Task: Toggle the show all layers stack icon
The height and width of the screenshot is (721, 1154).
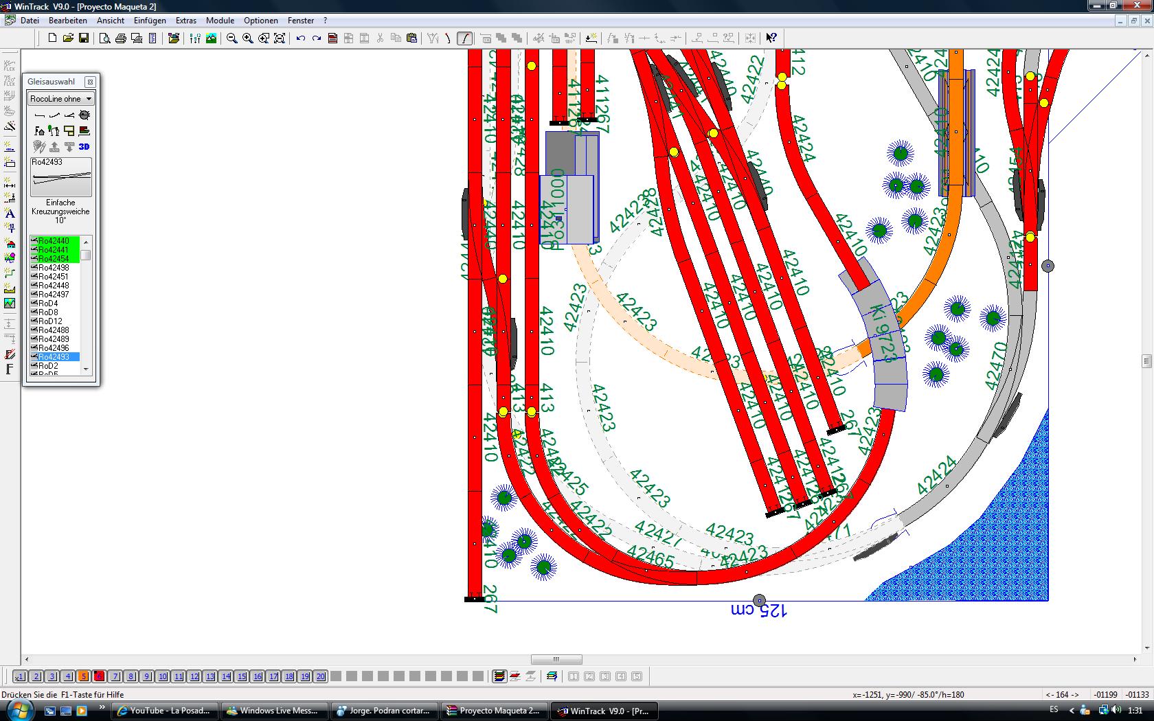Action: click(499, 676)
